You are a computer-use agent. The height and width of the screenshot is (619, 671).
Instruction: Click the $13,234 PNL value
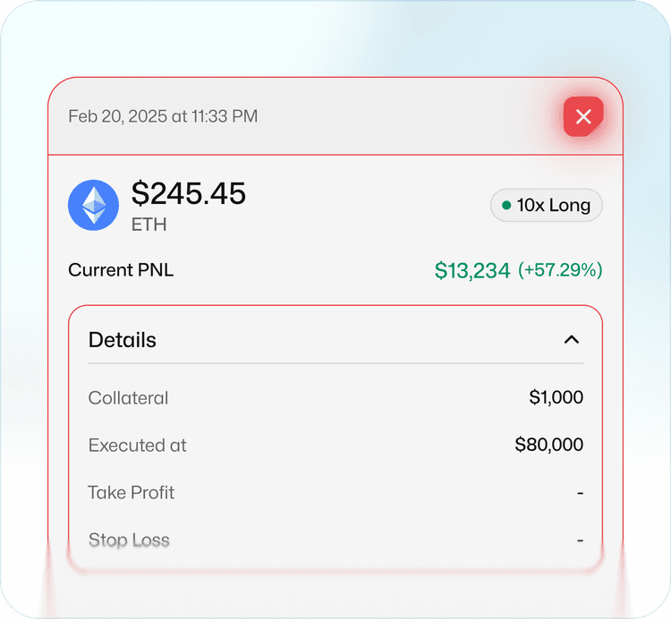pos(472,270)
